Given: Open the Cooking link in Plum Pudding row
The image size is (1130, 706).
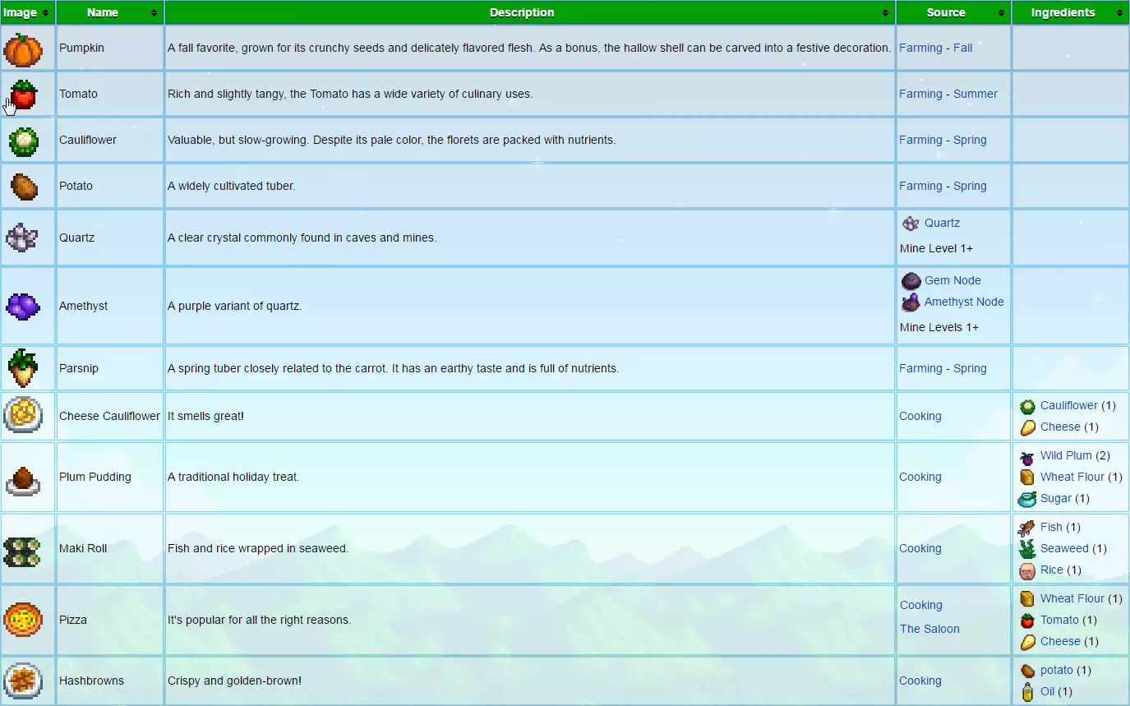Looking at the screenshot, I should coord(920,478).
